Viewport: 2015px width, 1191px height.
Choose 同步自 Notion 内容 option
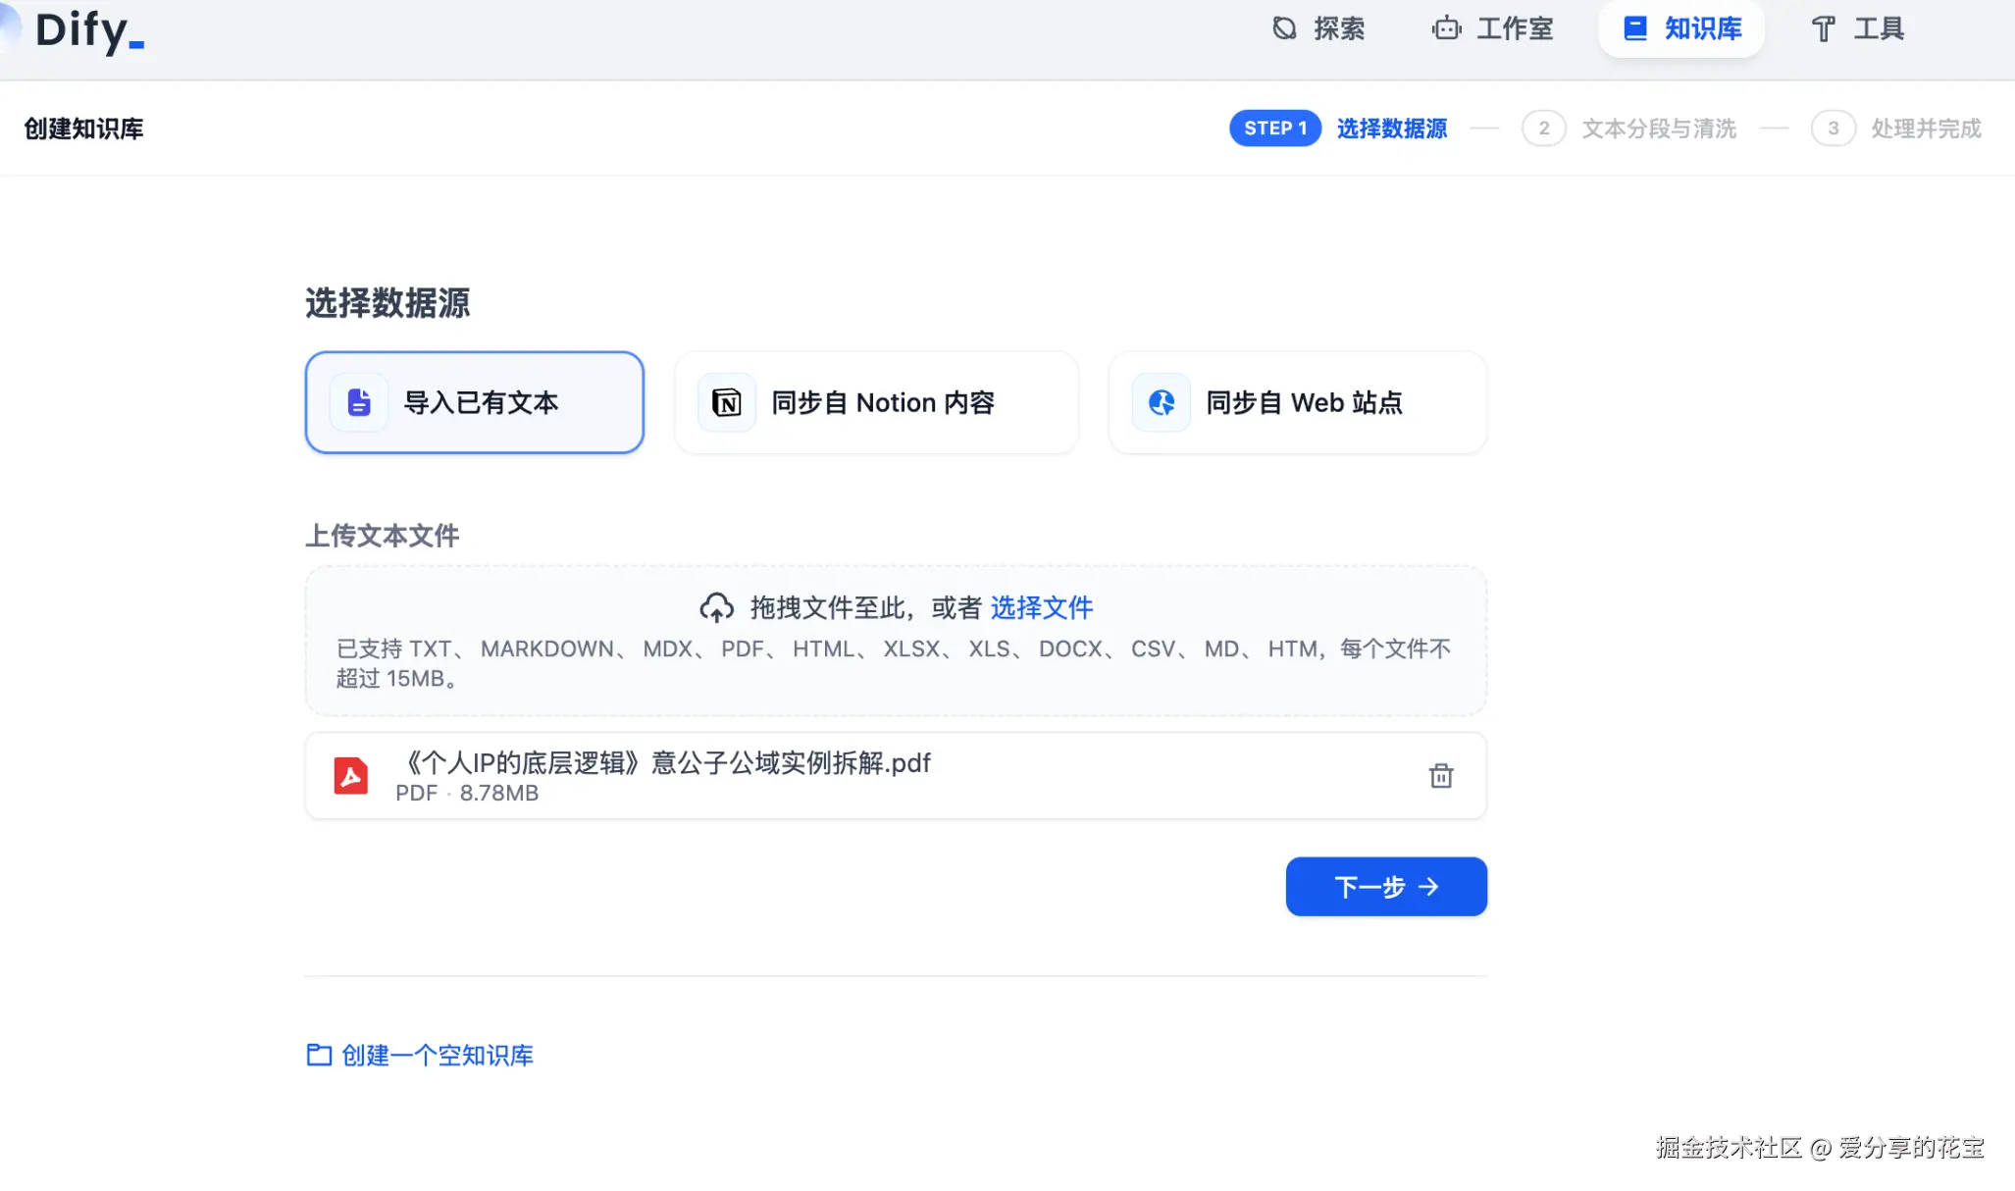(x=882, y=403)
